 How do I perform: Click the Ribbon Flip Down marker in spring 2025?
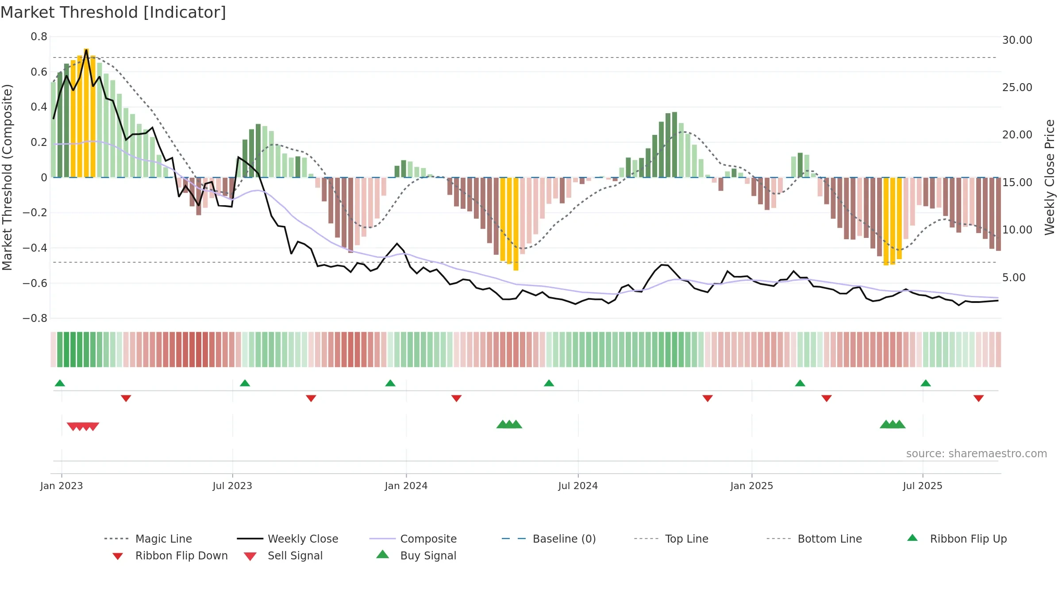point(827,398)
